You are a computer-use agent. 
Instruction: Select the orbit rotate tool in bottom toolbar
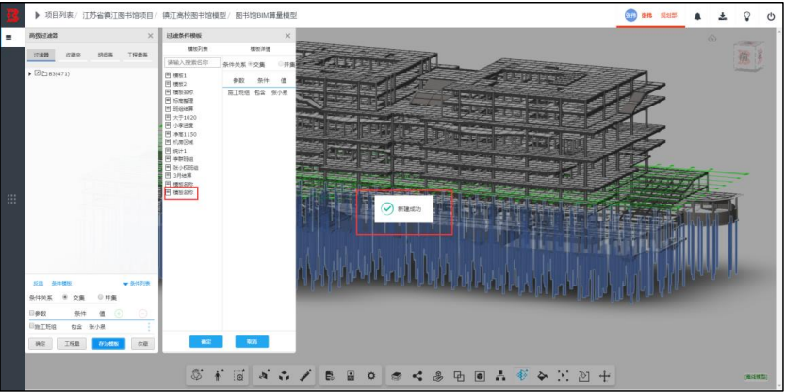tap(197, 375)
